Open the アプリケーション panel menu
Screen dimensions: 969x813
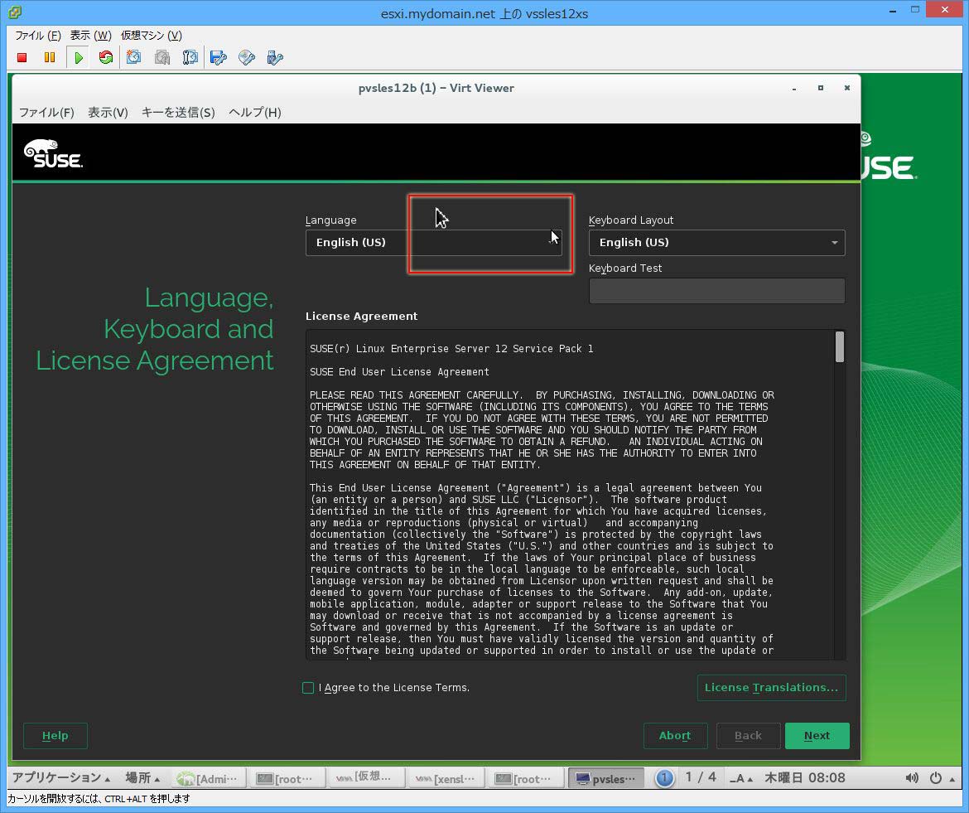(x=60, y=777)
